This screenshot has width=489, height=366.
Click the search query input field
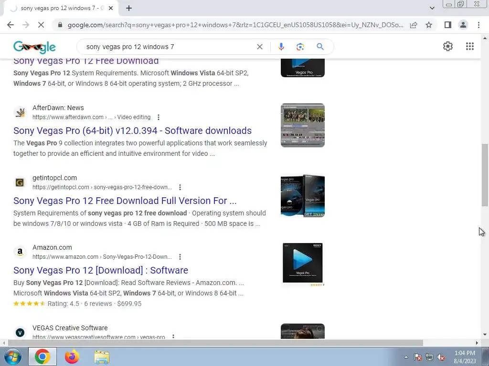tap(169, 47)
